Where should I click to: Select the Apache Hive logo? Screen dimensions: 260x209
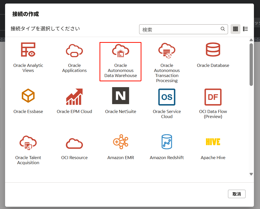213,142
